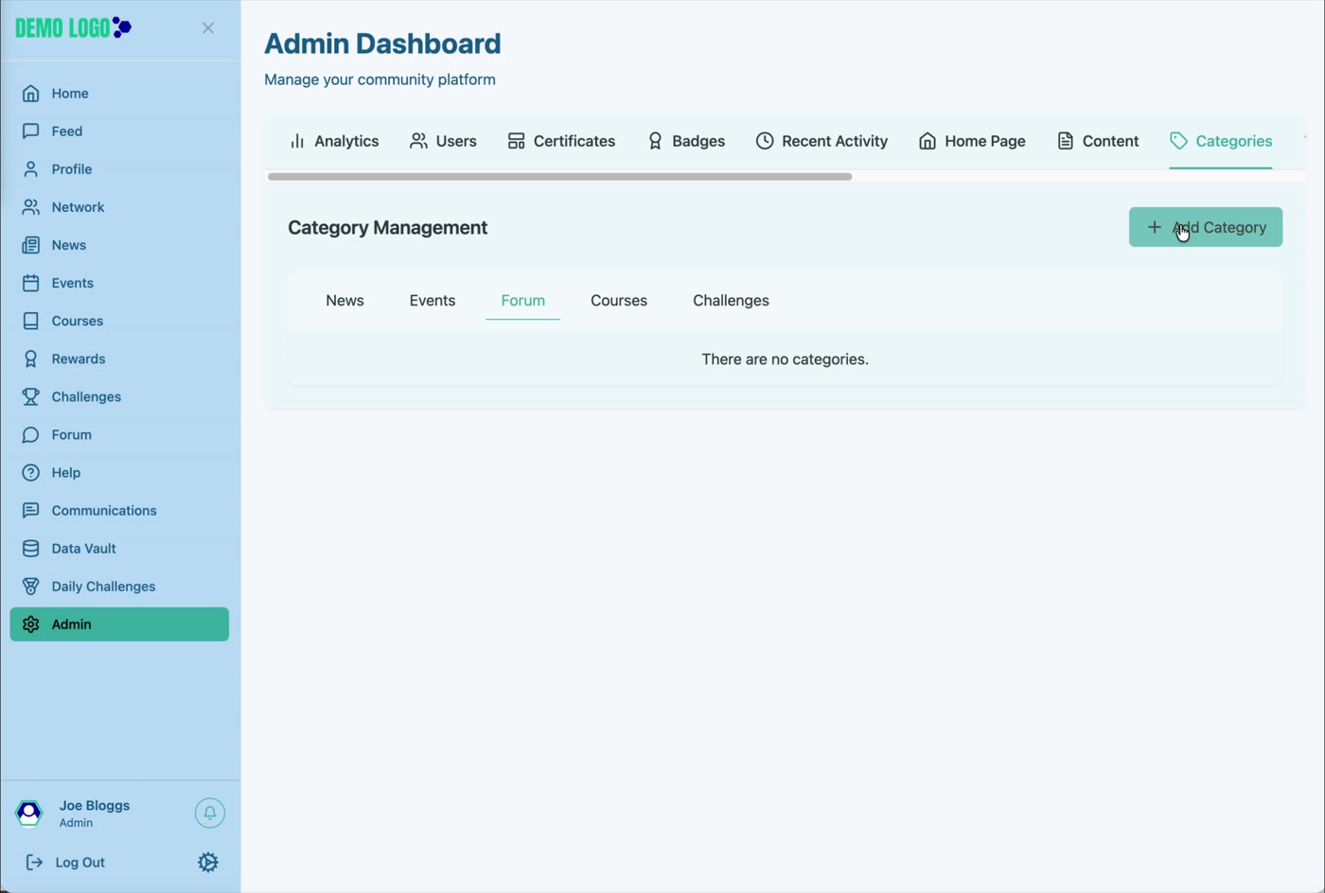Click the Recent Activity clock icon

tap(765, 141)
